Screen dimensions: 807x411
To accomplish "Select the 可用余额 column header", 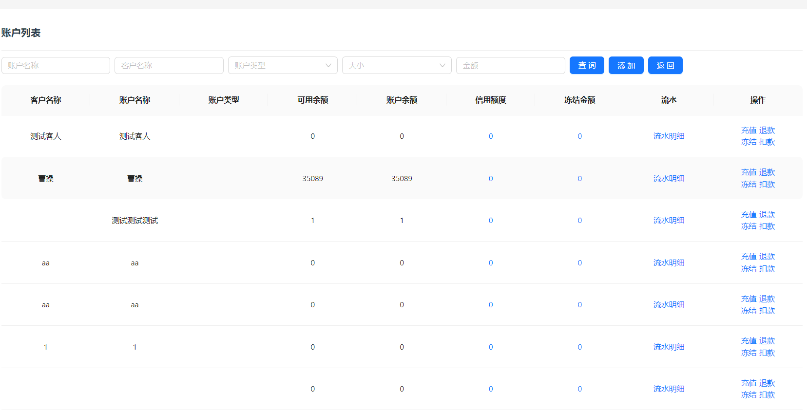I will [313, 100].
